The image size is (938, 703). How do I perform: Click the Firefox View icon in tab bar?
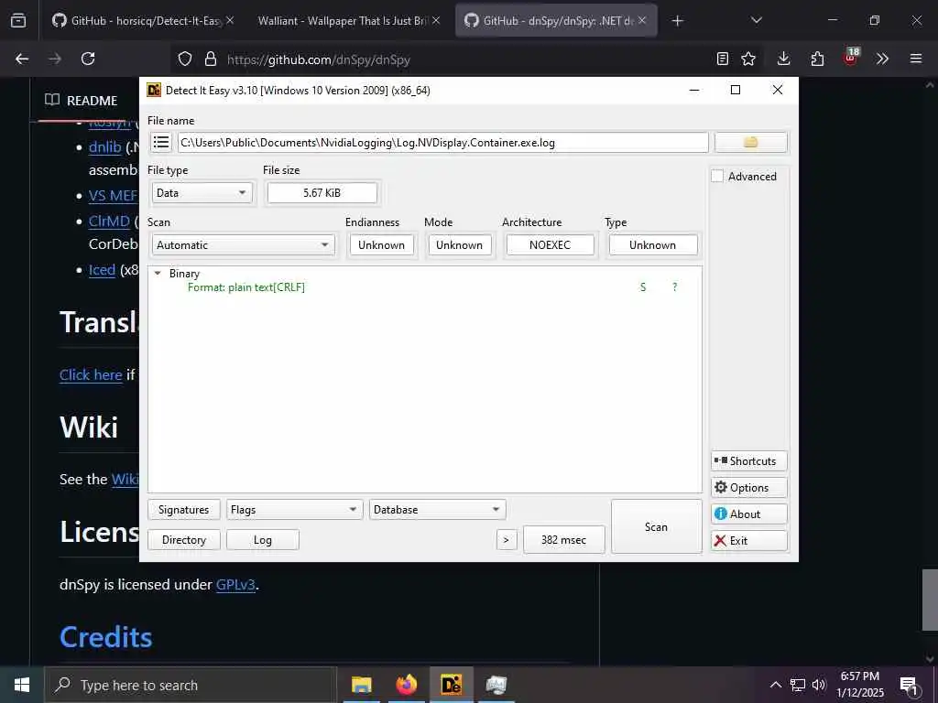tap(18, 21)
